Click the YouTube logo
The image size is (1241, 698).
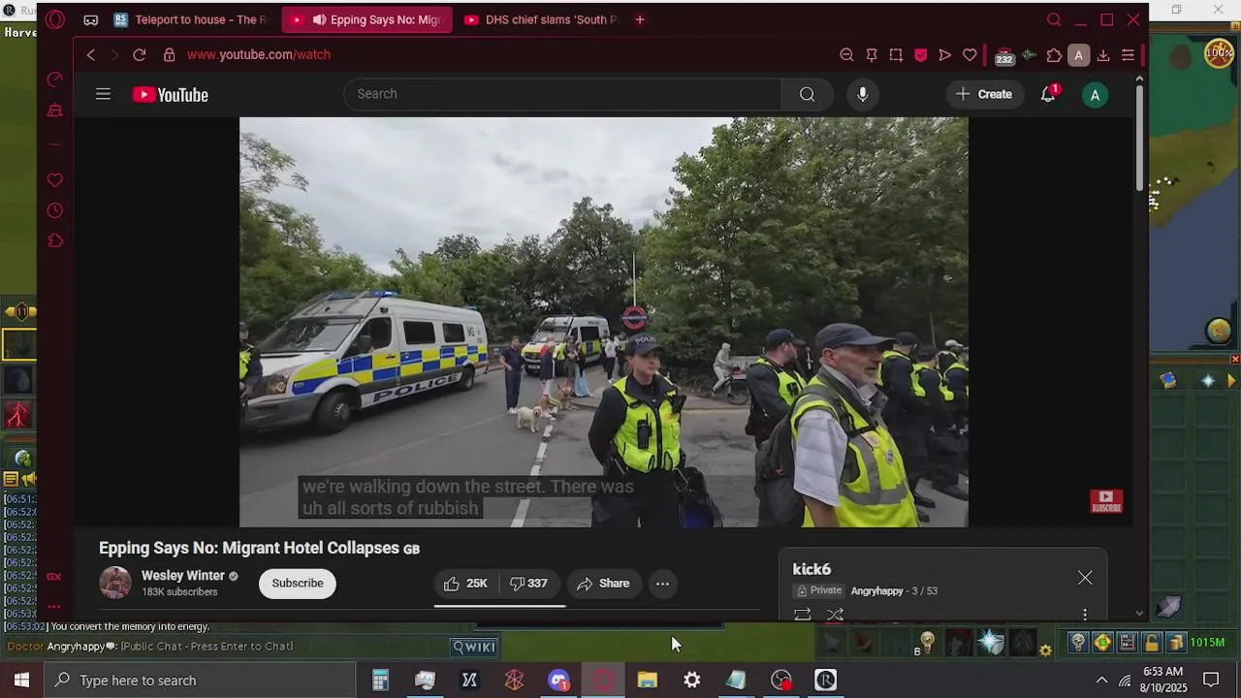tap(171, 94)
